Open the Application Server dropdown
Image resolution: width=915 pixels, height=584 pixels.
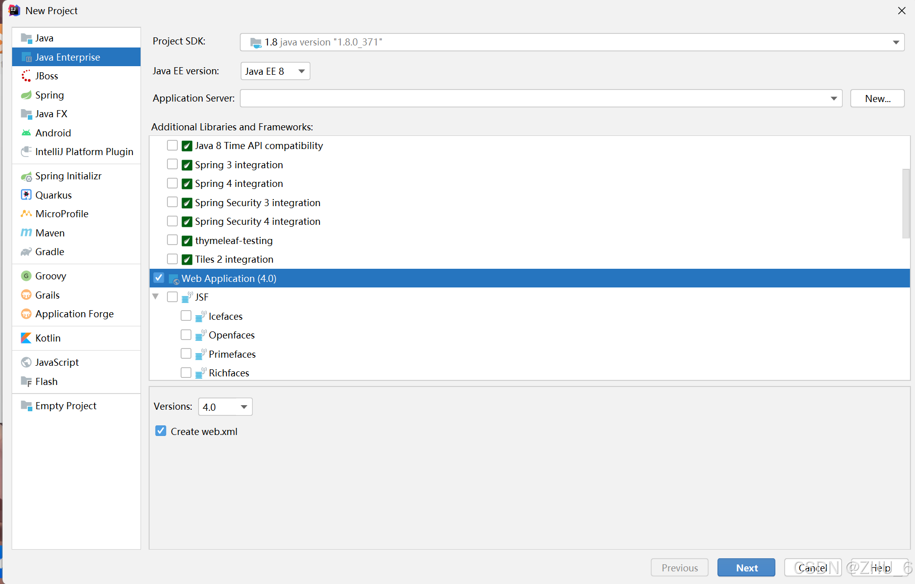pos(541,99)
